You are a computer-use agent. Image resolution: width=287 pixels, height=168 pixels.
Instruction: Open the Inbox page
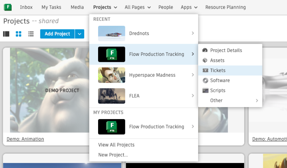click(x=26, y=7)
